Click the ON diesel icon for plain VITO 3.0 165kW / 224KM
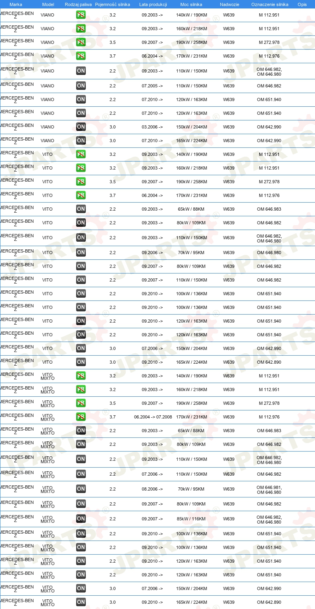The image size is (315, 609). coord(81,362)
